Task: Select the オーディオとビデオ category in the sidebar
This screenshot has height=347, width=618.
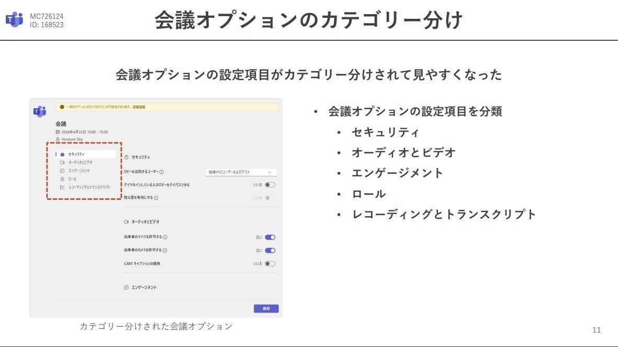Action: click(85, 162)
